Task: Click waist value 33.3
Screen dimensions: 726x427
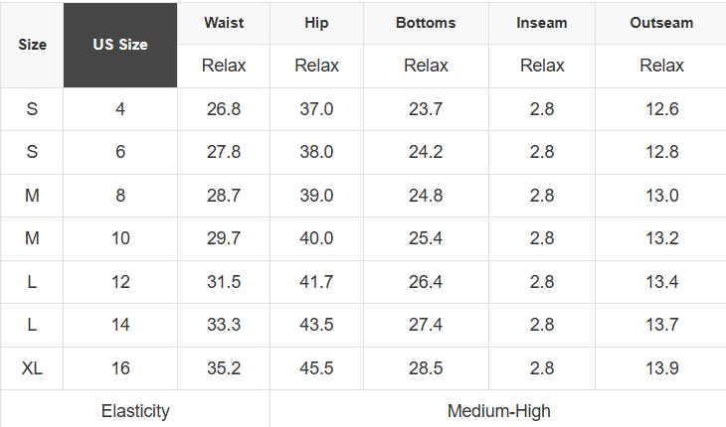Action: pyautogui.click(x=224, y=325)
